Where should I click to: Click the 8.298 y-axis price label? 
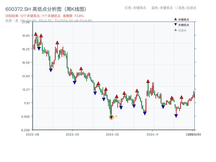(x=26, y=130)
